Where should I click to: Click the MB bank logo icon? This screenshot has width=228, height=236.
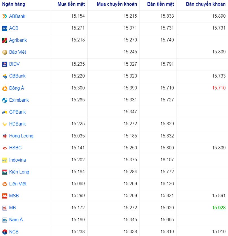click(x=5, y=208)
